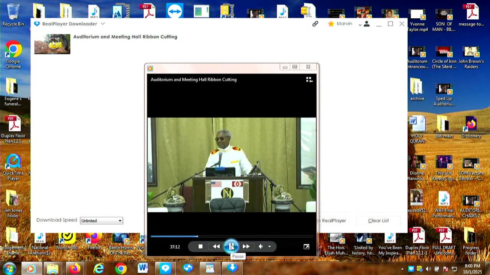
Task: Click the Windows Media Player title icon
Action: (x=150, y=68)
